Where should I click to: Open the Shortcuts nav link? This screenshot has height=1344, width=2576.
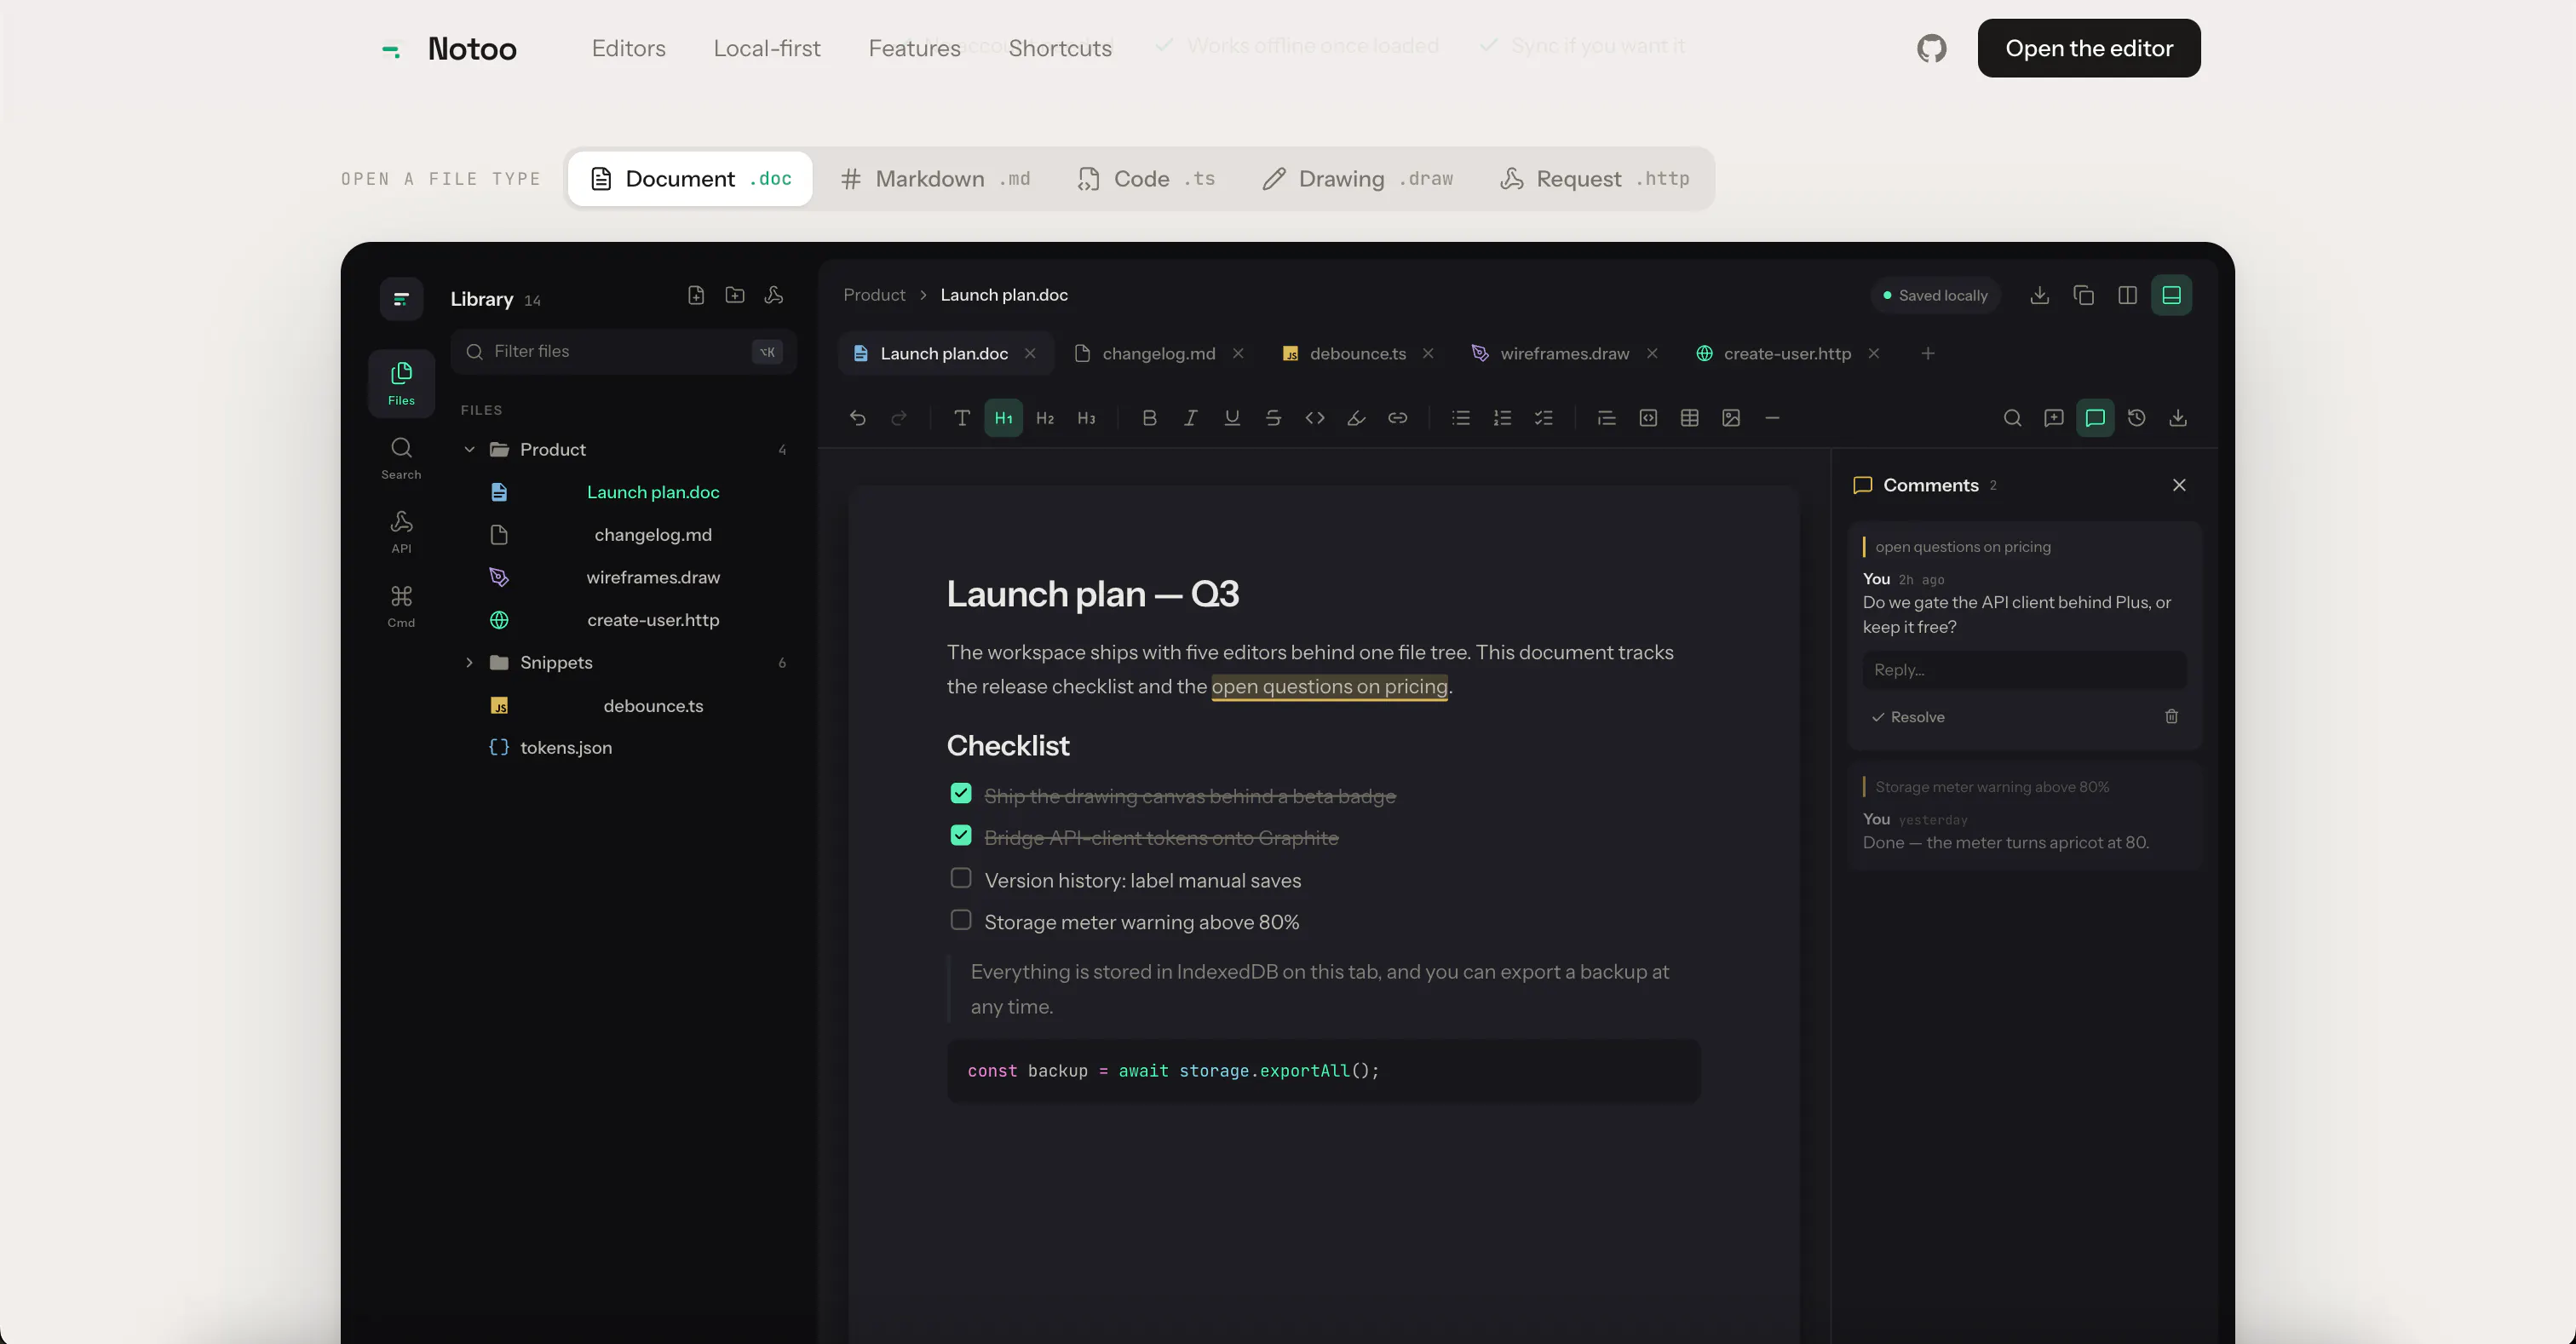1059,48
